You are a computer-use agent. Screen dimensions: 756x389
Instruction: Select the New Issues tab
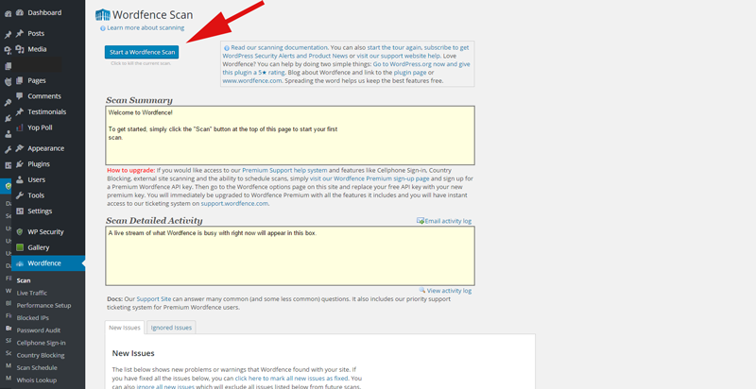[125, 328]
